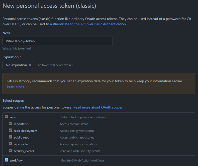The image size is (198, 166).
Task: Toggle the repo:invite checkbox
Action: pos(11,144)
